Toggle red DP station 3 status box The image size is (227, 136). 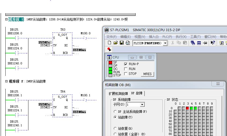[x=188, y=108]
